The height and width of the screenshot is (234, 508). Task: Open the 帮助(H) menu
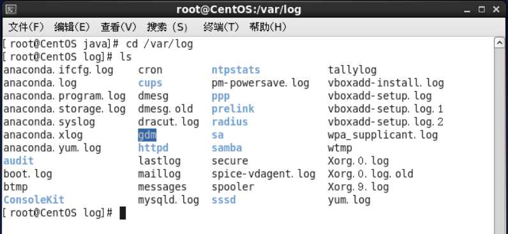coord(267,27)
